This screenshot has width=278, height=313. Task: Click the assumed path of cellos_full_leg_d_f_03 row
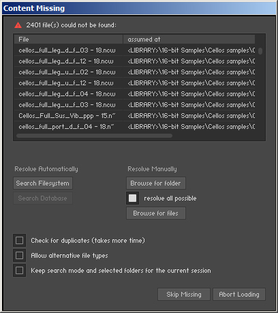[191, 50]
